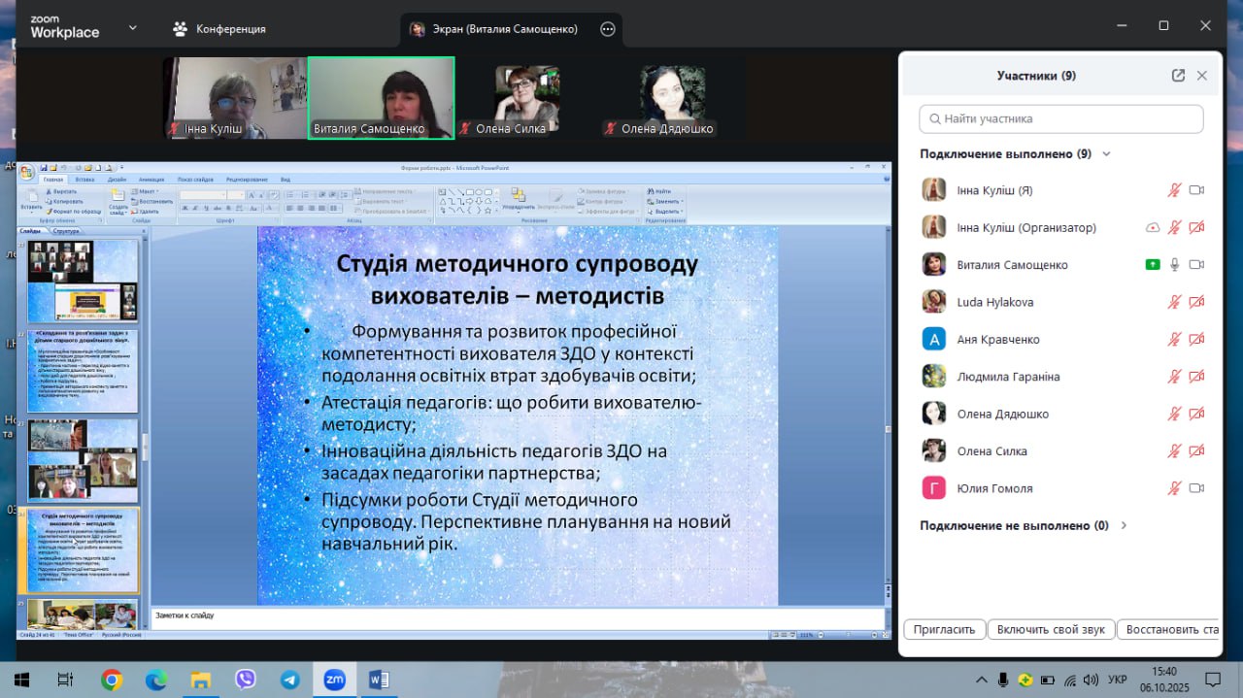The height and width of the screenshot is (698, 1243).
Task: Toggle the microphone icon for Виталия Самощенко
Action: tap(1174, 265)
